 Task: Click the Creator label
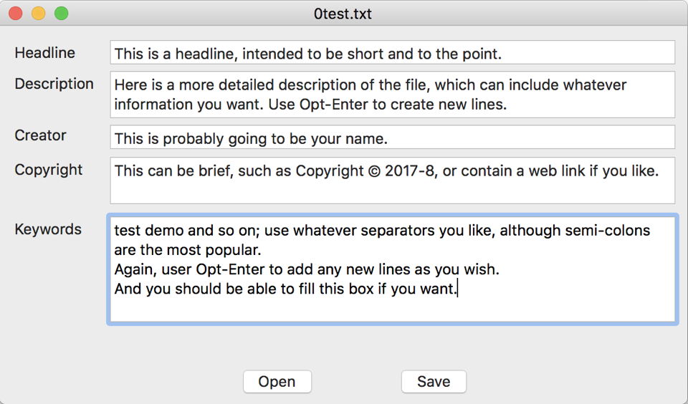point(40,135)
